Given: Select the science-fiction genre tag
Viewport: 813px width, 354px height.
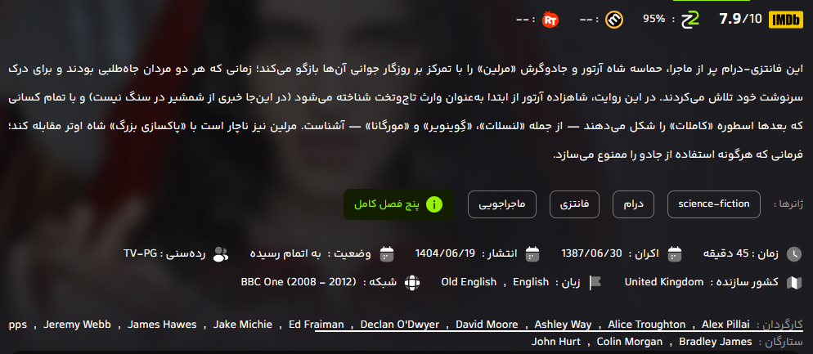Looking at the screenshot, I should pos(714,204).
